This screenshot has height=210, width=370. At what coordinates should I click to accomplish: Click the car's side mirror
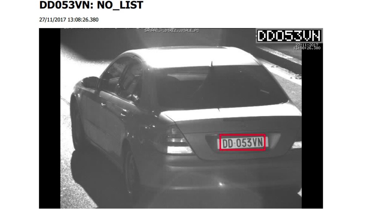click(x=90, y=82)
